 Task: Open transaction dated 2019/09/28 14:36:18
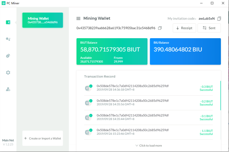148,88
